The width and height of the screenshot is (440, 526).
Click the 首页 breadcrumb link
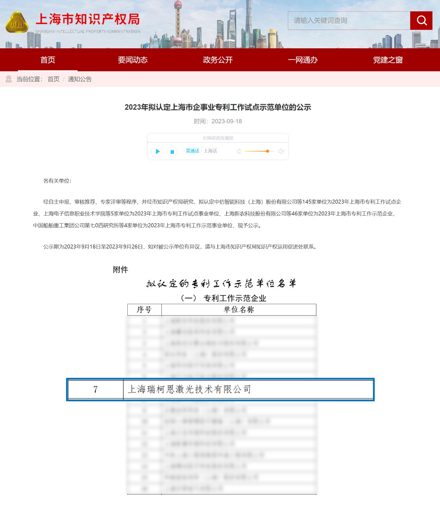tap(53, 79)
